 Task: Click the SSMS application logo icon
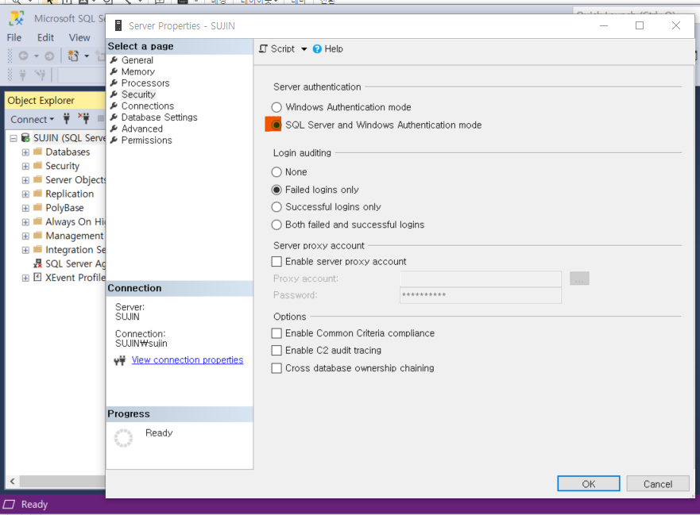[17, 19]
